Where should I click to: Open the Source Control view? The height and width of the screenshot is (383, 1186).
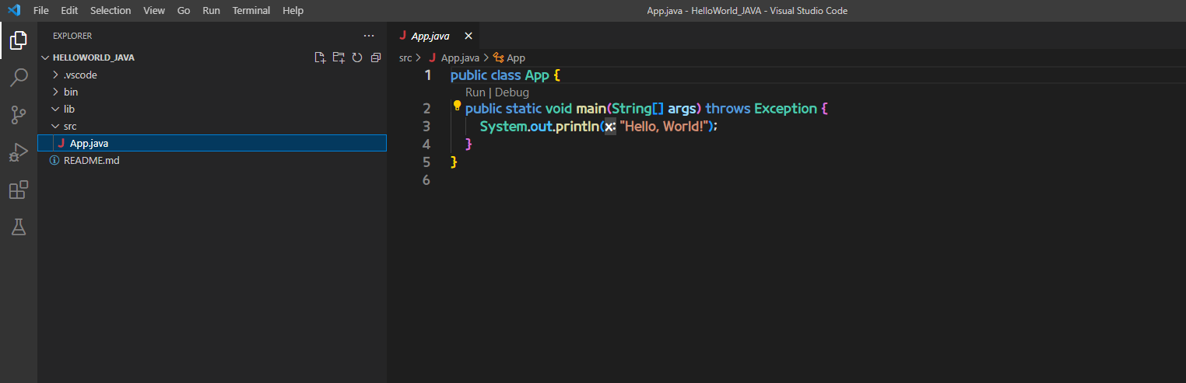point(19,115)
